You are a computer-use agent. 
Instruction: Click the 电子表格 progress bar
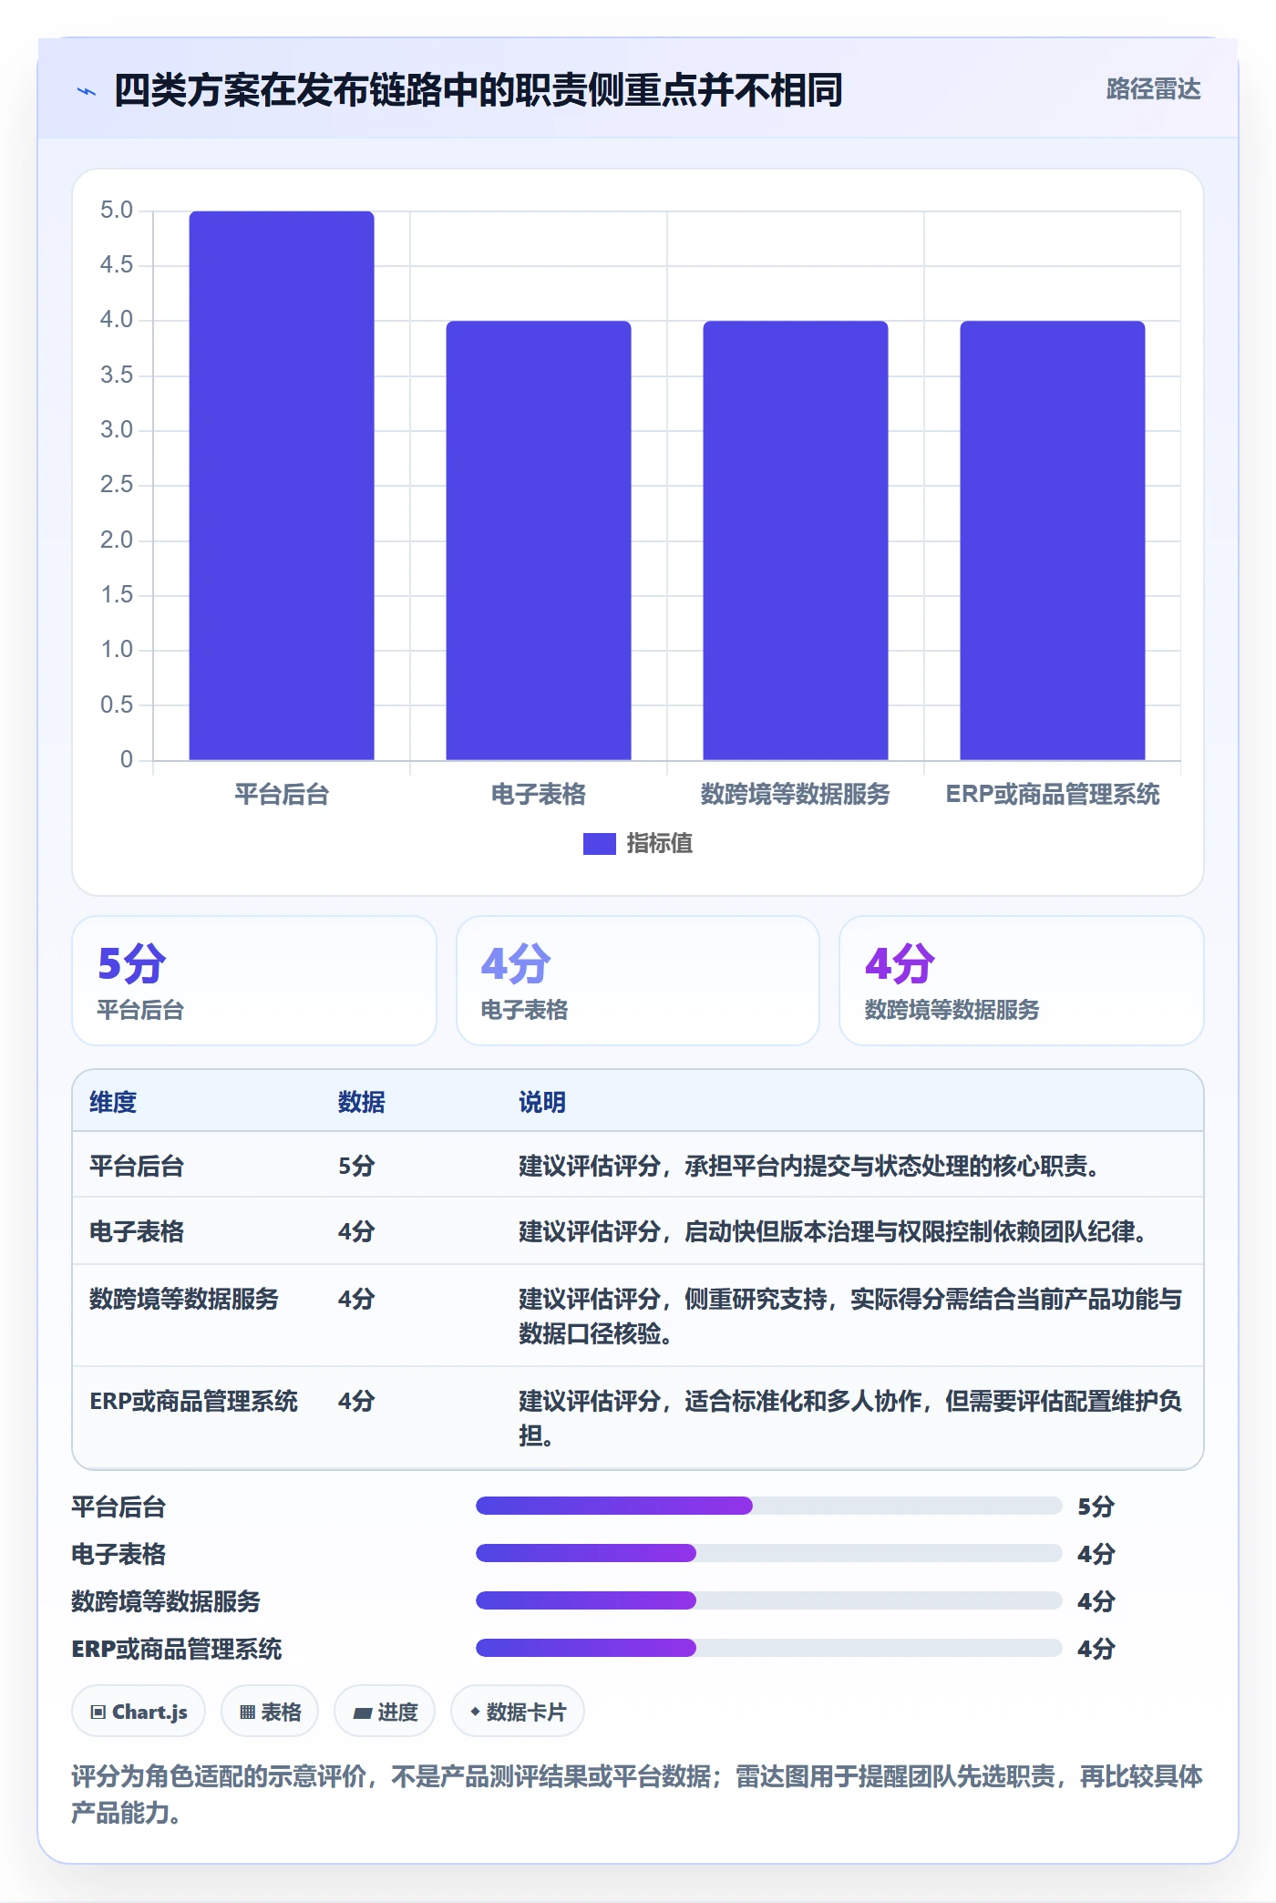768,1553
